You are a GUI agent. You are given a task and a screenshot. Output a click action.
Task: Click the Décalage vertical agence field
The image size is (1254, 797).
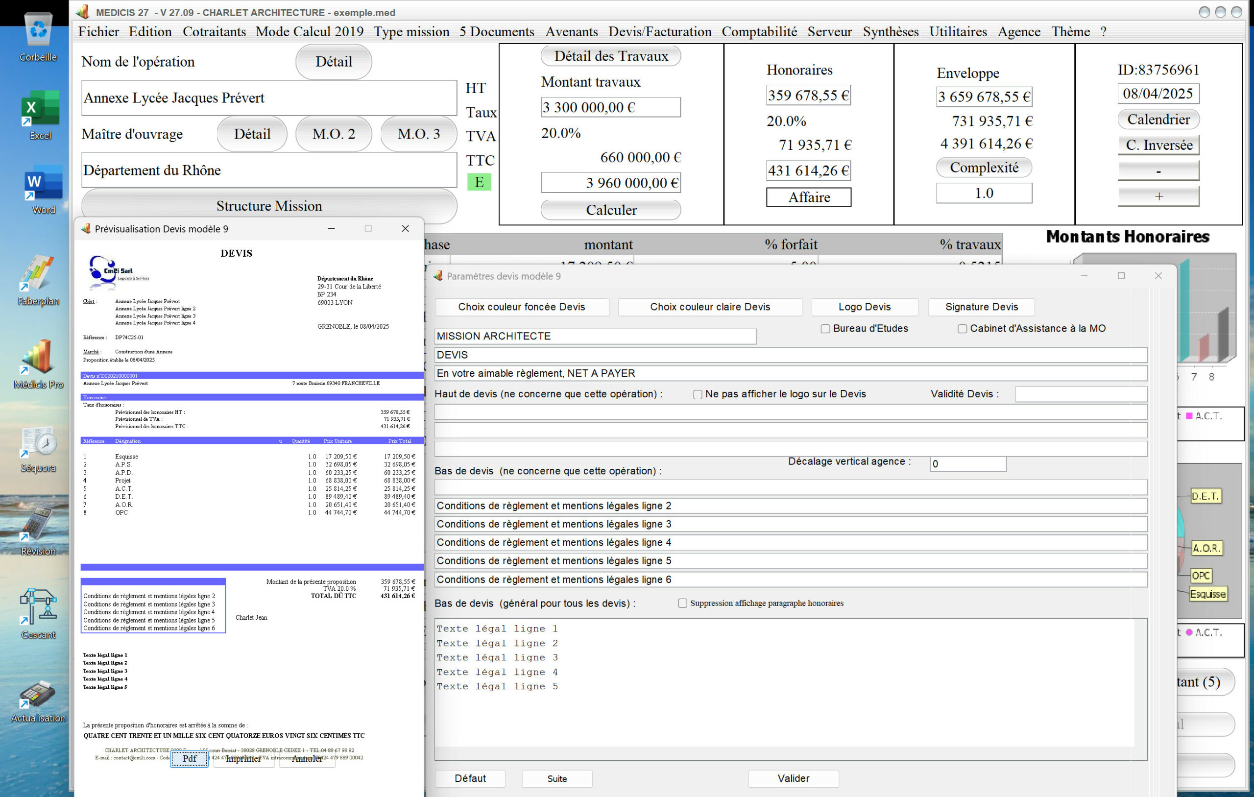pos(967,463)
